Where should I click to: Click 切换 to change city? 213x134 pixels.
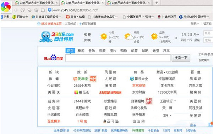(x=87, y=40)
